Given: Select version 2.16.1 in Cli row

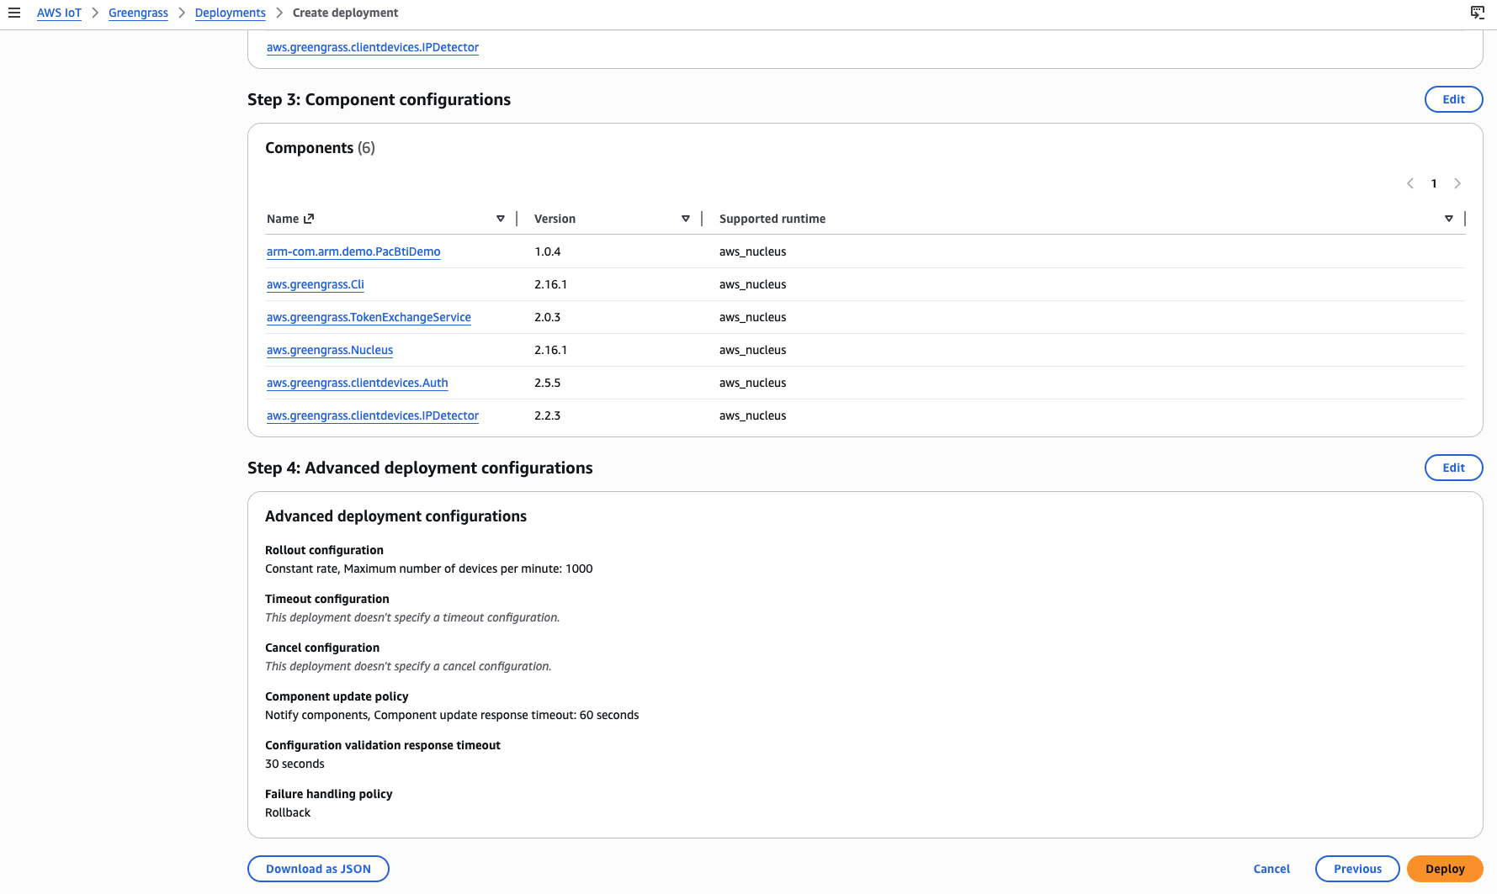Looking at the screenshot, I should click(550, 284).
